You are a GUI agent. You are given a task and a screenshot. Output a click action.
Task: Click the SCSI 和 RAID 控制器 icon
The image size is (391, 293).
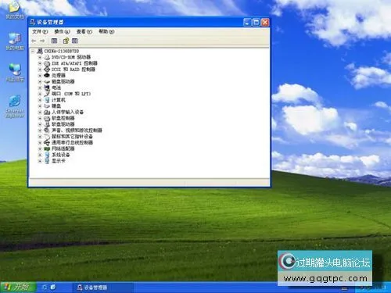47,70
